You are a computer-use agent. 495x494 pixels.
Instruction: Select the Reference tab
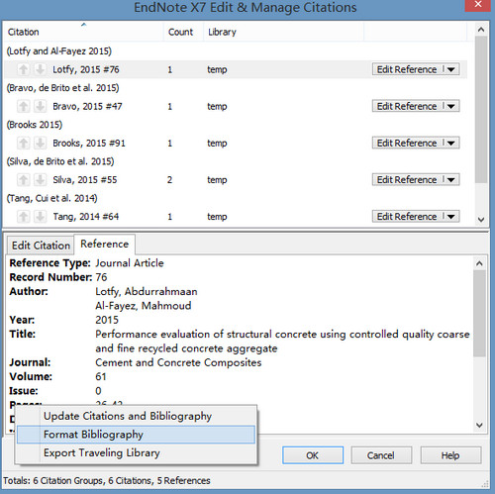[x=105, y=244]
